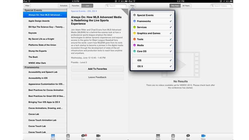Open Filter popover in left iPad

pyautogui.click(x=27, y=6)
